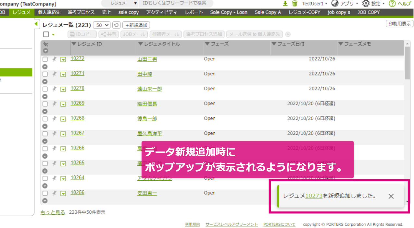
Task: Click the ＋新規追加 button
Action: click(136, 25)
